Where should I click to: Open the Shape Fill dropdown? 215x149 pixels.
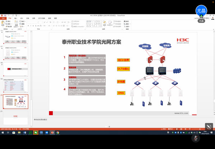pos(117,21)
